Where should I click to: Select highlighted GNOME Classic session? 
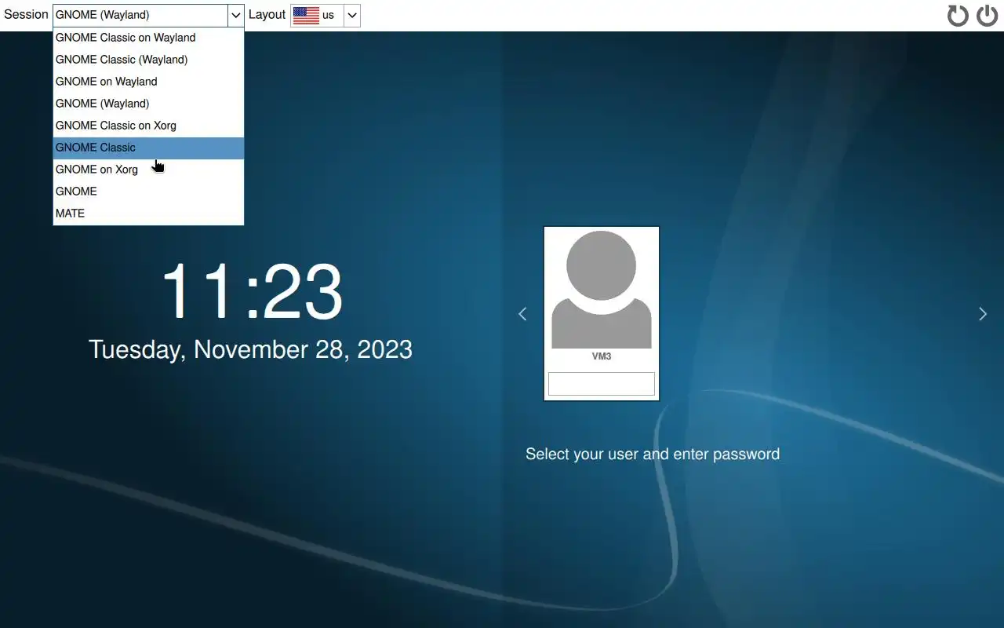coord(148,148)
